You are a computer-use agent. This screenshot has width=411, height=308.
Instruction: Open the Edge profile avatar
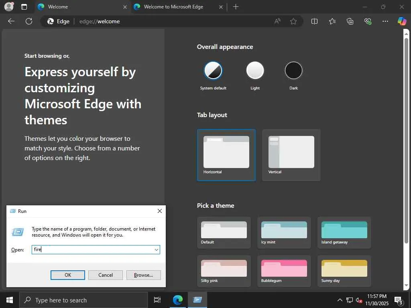pyautogui.click(x=9, y=6)
